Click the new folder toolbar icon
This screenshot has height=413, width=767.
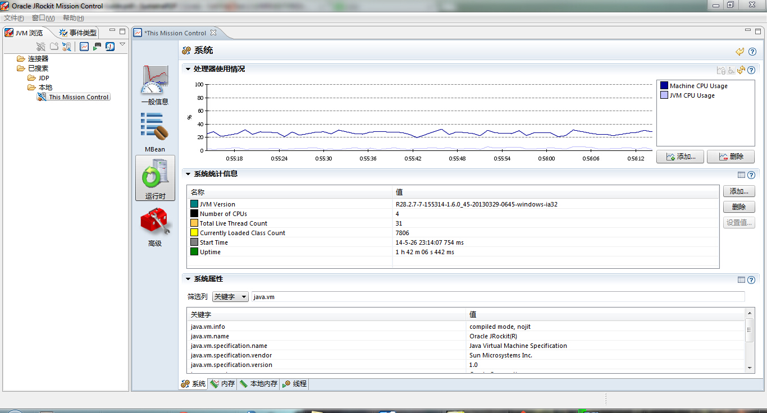coord(54,47)
